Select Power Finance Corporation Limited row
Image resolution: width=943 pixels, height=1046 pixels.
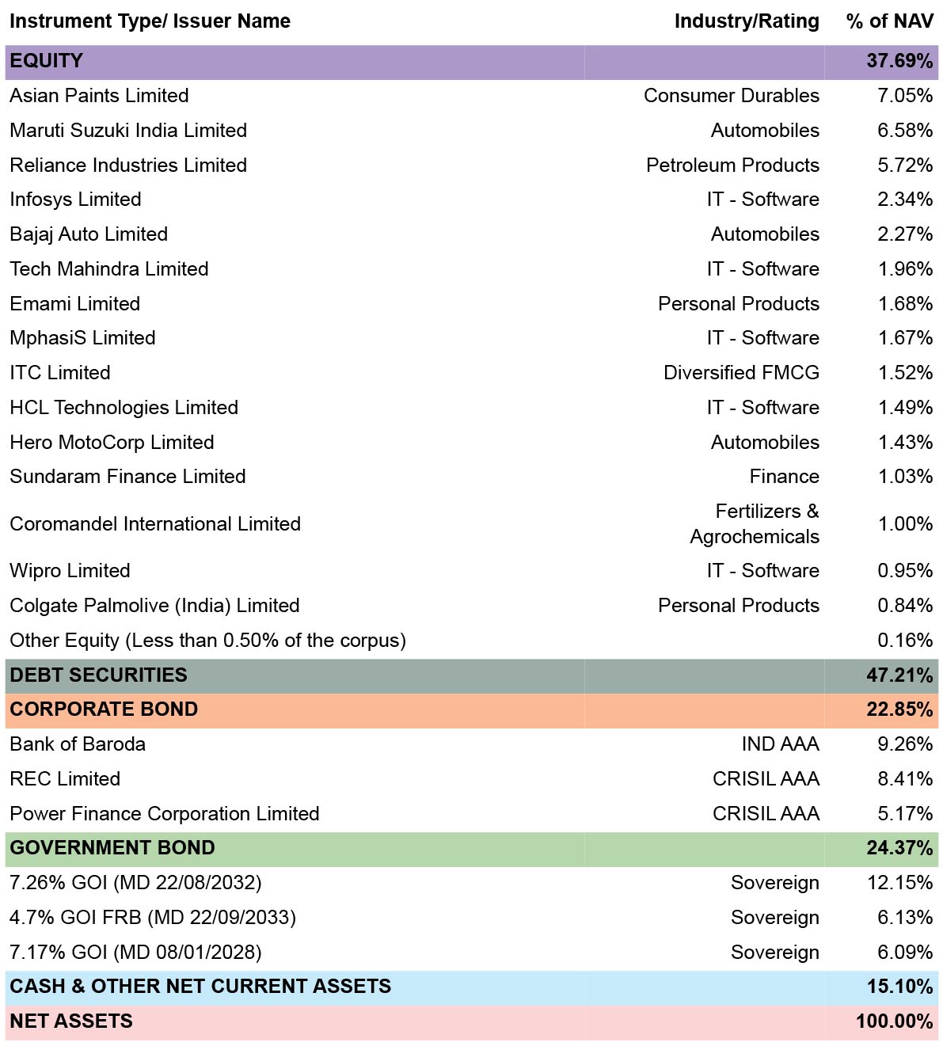(471, 814)
